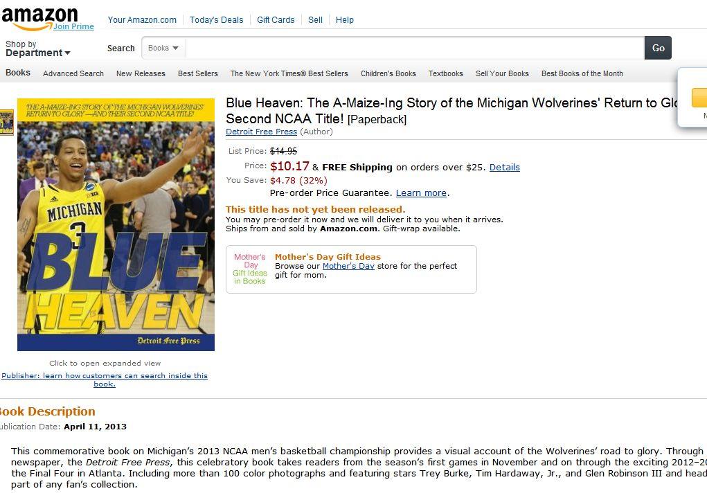Visit the Mother's Day store link
Viewport: 707px width, 500px height.
[348, 265]
